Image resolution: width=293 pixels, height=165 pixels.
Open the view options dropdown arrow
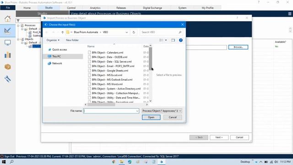166,40
